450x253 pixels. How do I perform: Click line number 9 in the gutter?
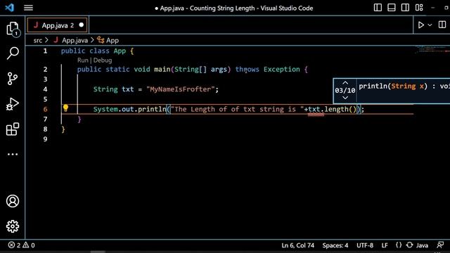(45, 139)
